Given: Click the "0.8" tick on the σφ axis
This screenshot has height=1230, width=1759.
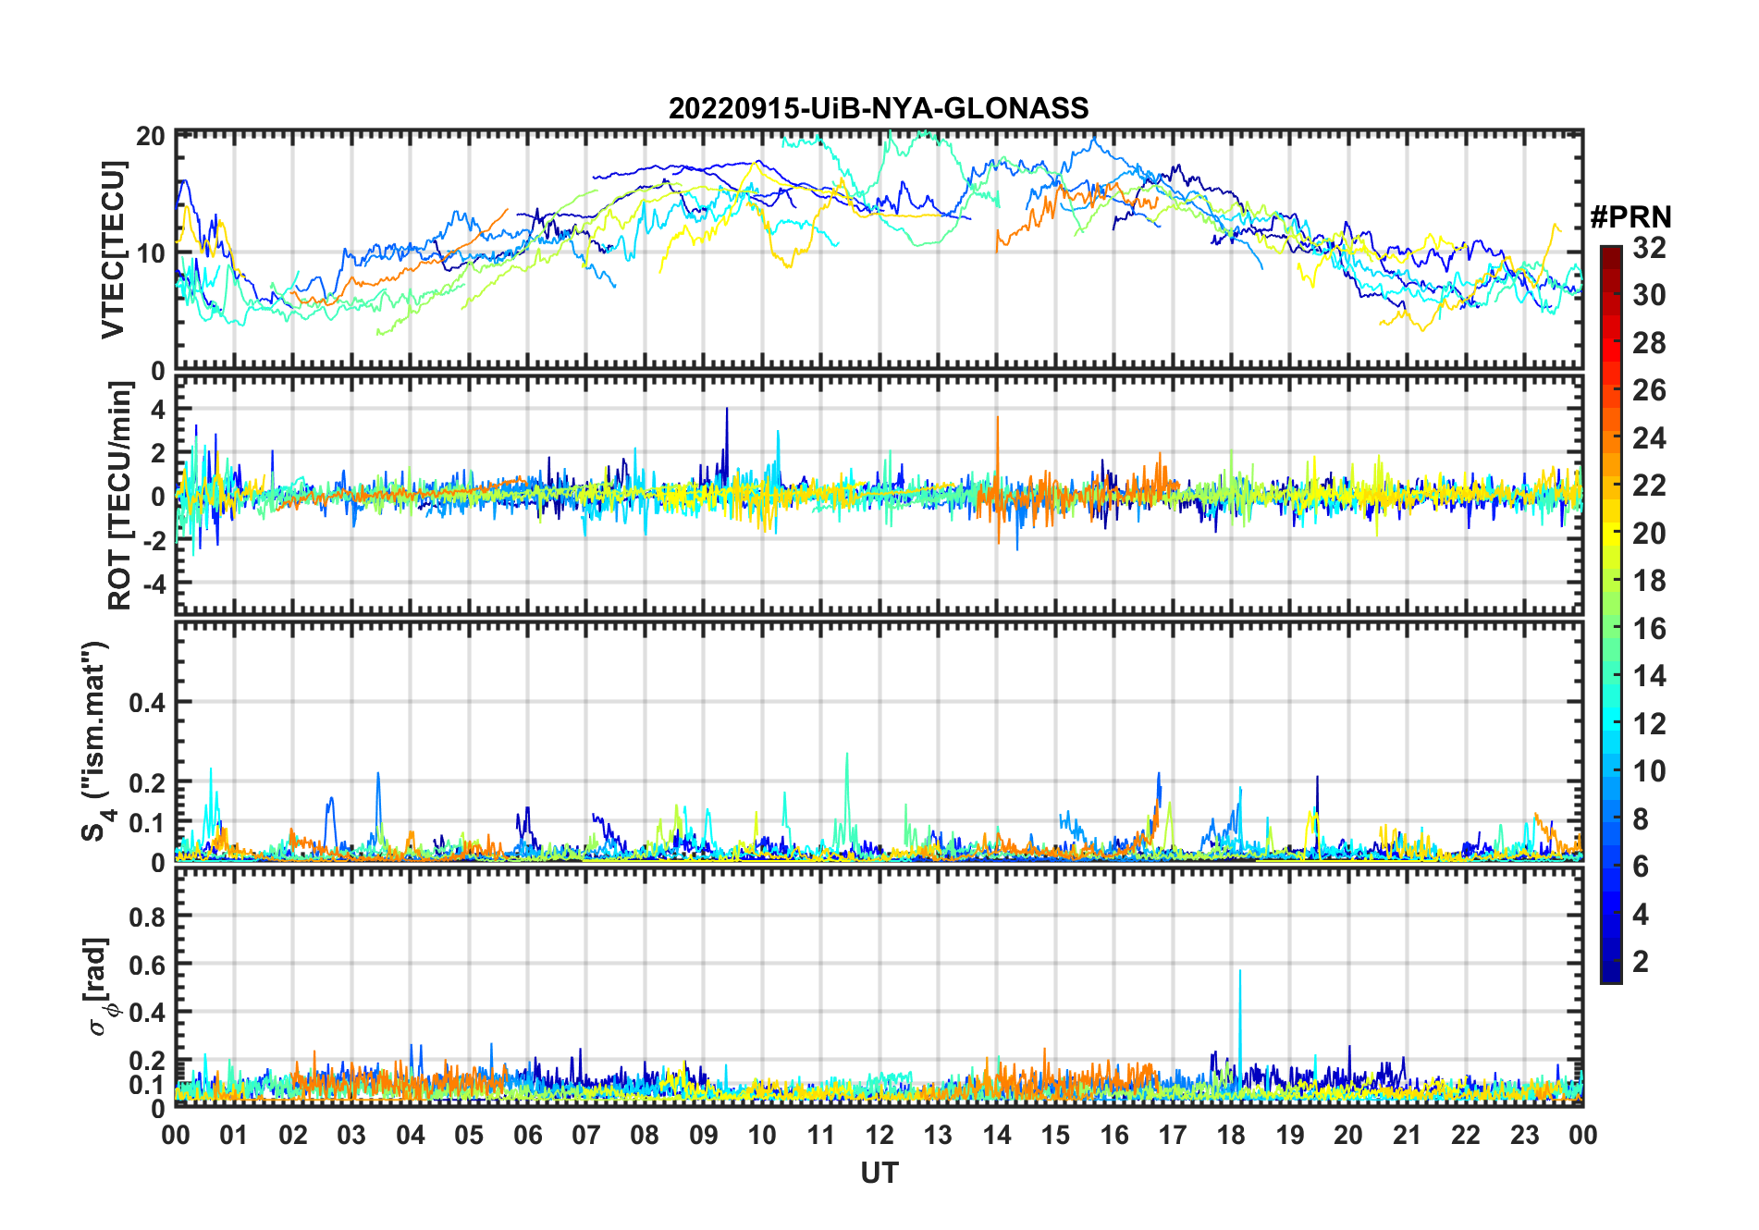Looking at the screenshot, I should 147,916.
